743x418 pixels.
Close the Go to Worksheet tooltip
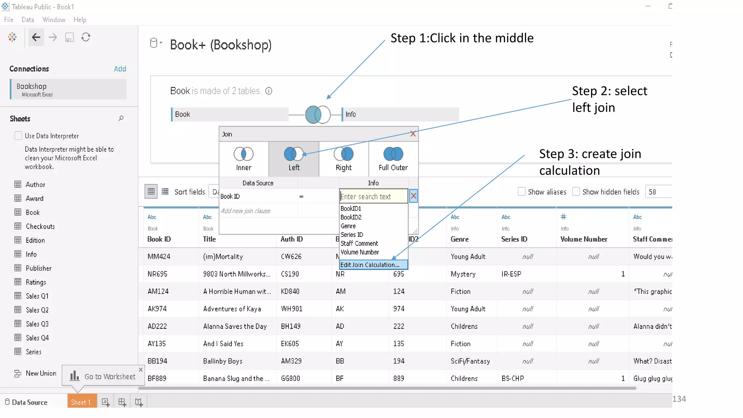141,369
